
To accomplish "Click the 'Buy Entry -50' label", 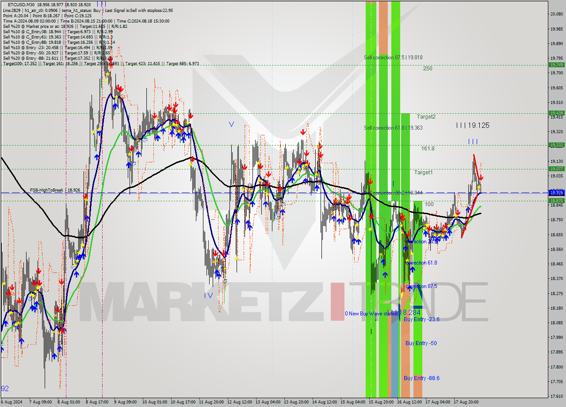I will click(x=421, y=343).
